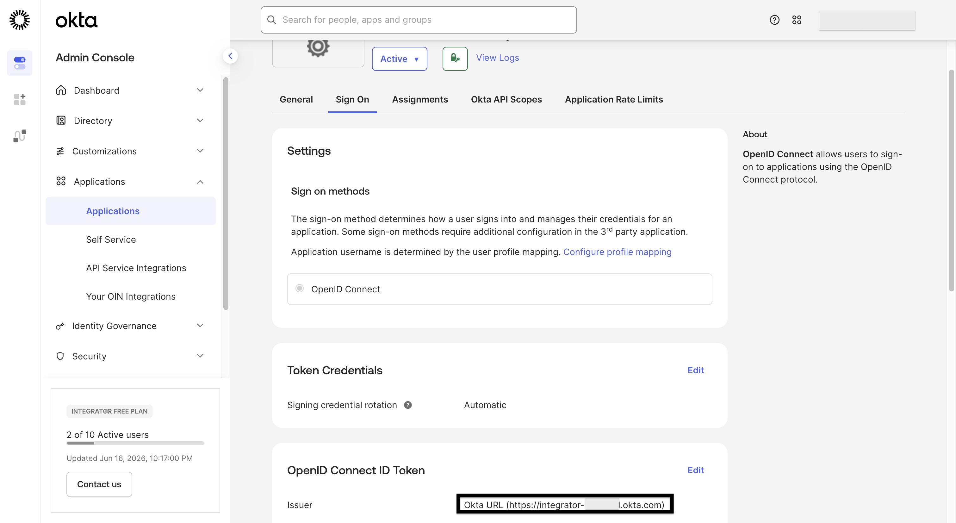Click the Directory address book icon
The image size is (956, 523).
coord(61,121)
